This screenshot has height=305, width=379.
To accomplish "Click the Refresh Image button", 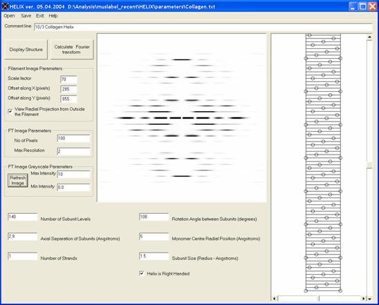I will tap(18, 180).
